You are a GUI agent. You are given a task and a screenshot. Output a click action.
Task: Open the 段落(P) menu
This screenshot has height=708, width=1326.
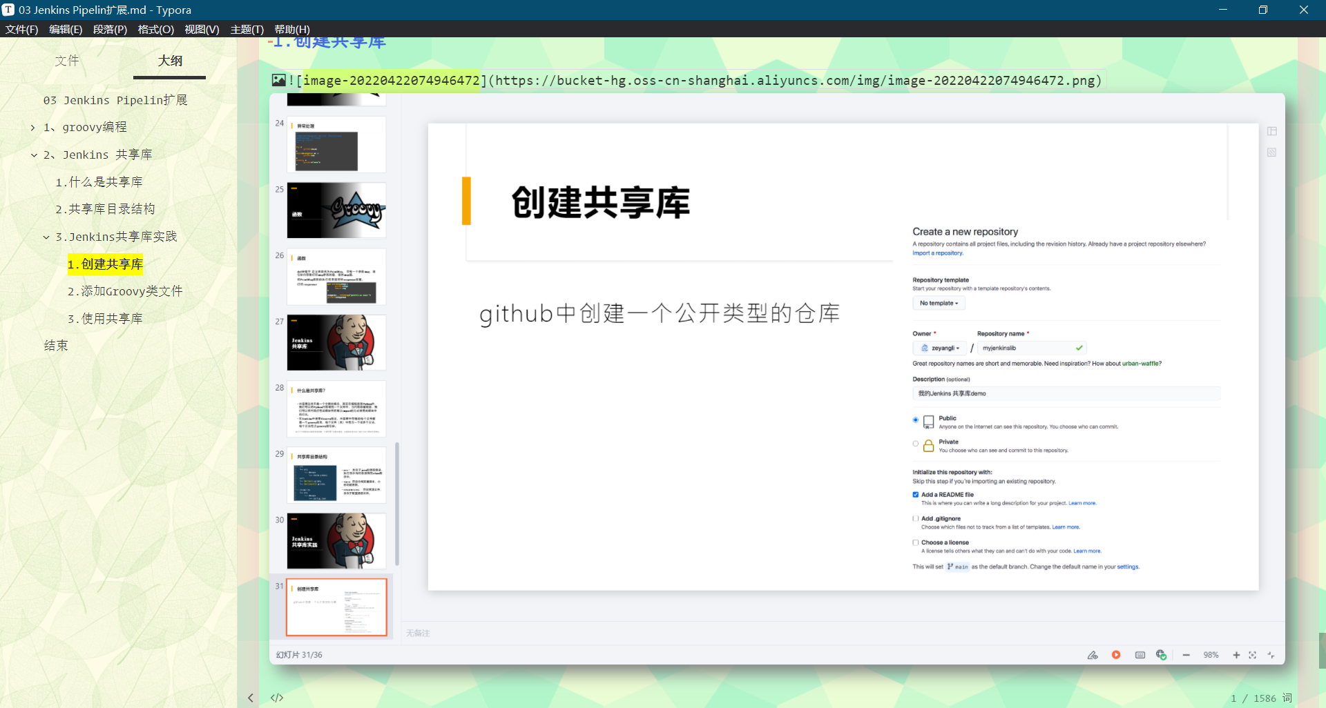point(110,29)
